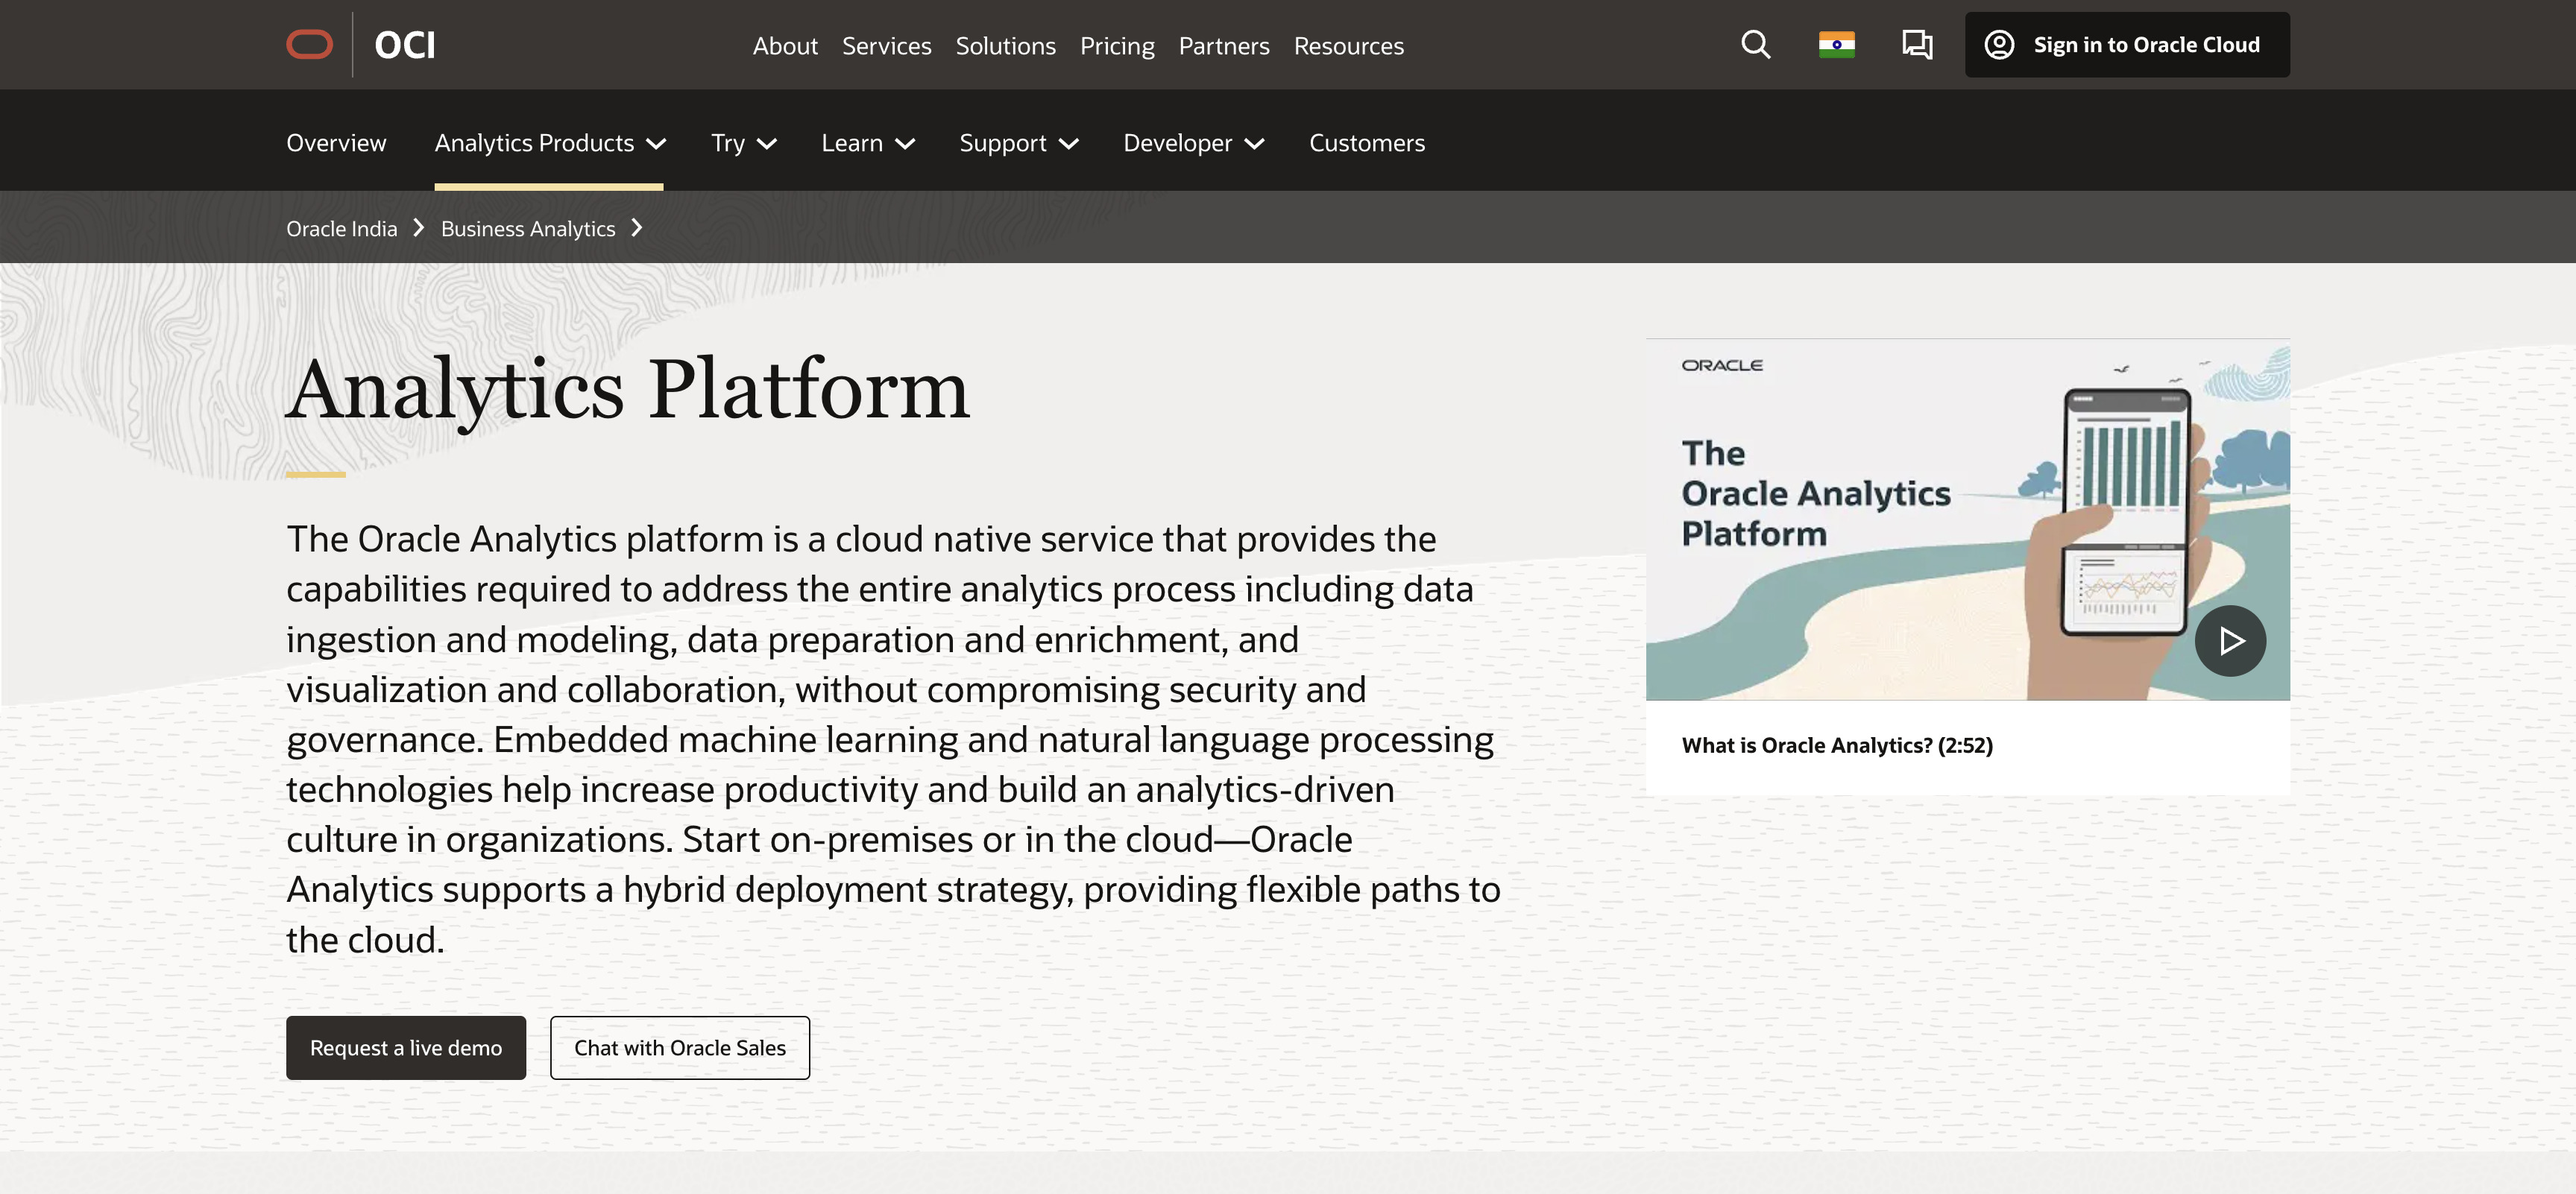The height and width of the screenshot is (1194, 2576).
Task: Open the About menu
Action: pos(785,46)
